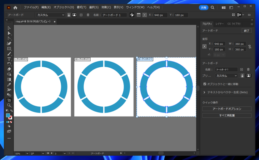
Task: Toggle constrain width and height proportions link
Action: [250, 46]
